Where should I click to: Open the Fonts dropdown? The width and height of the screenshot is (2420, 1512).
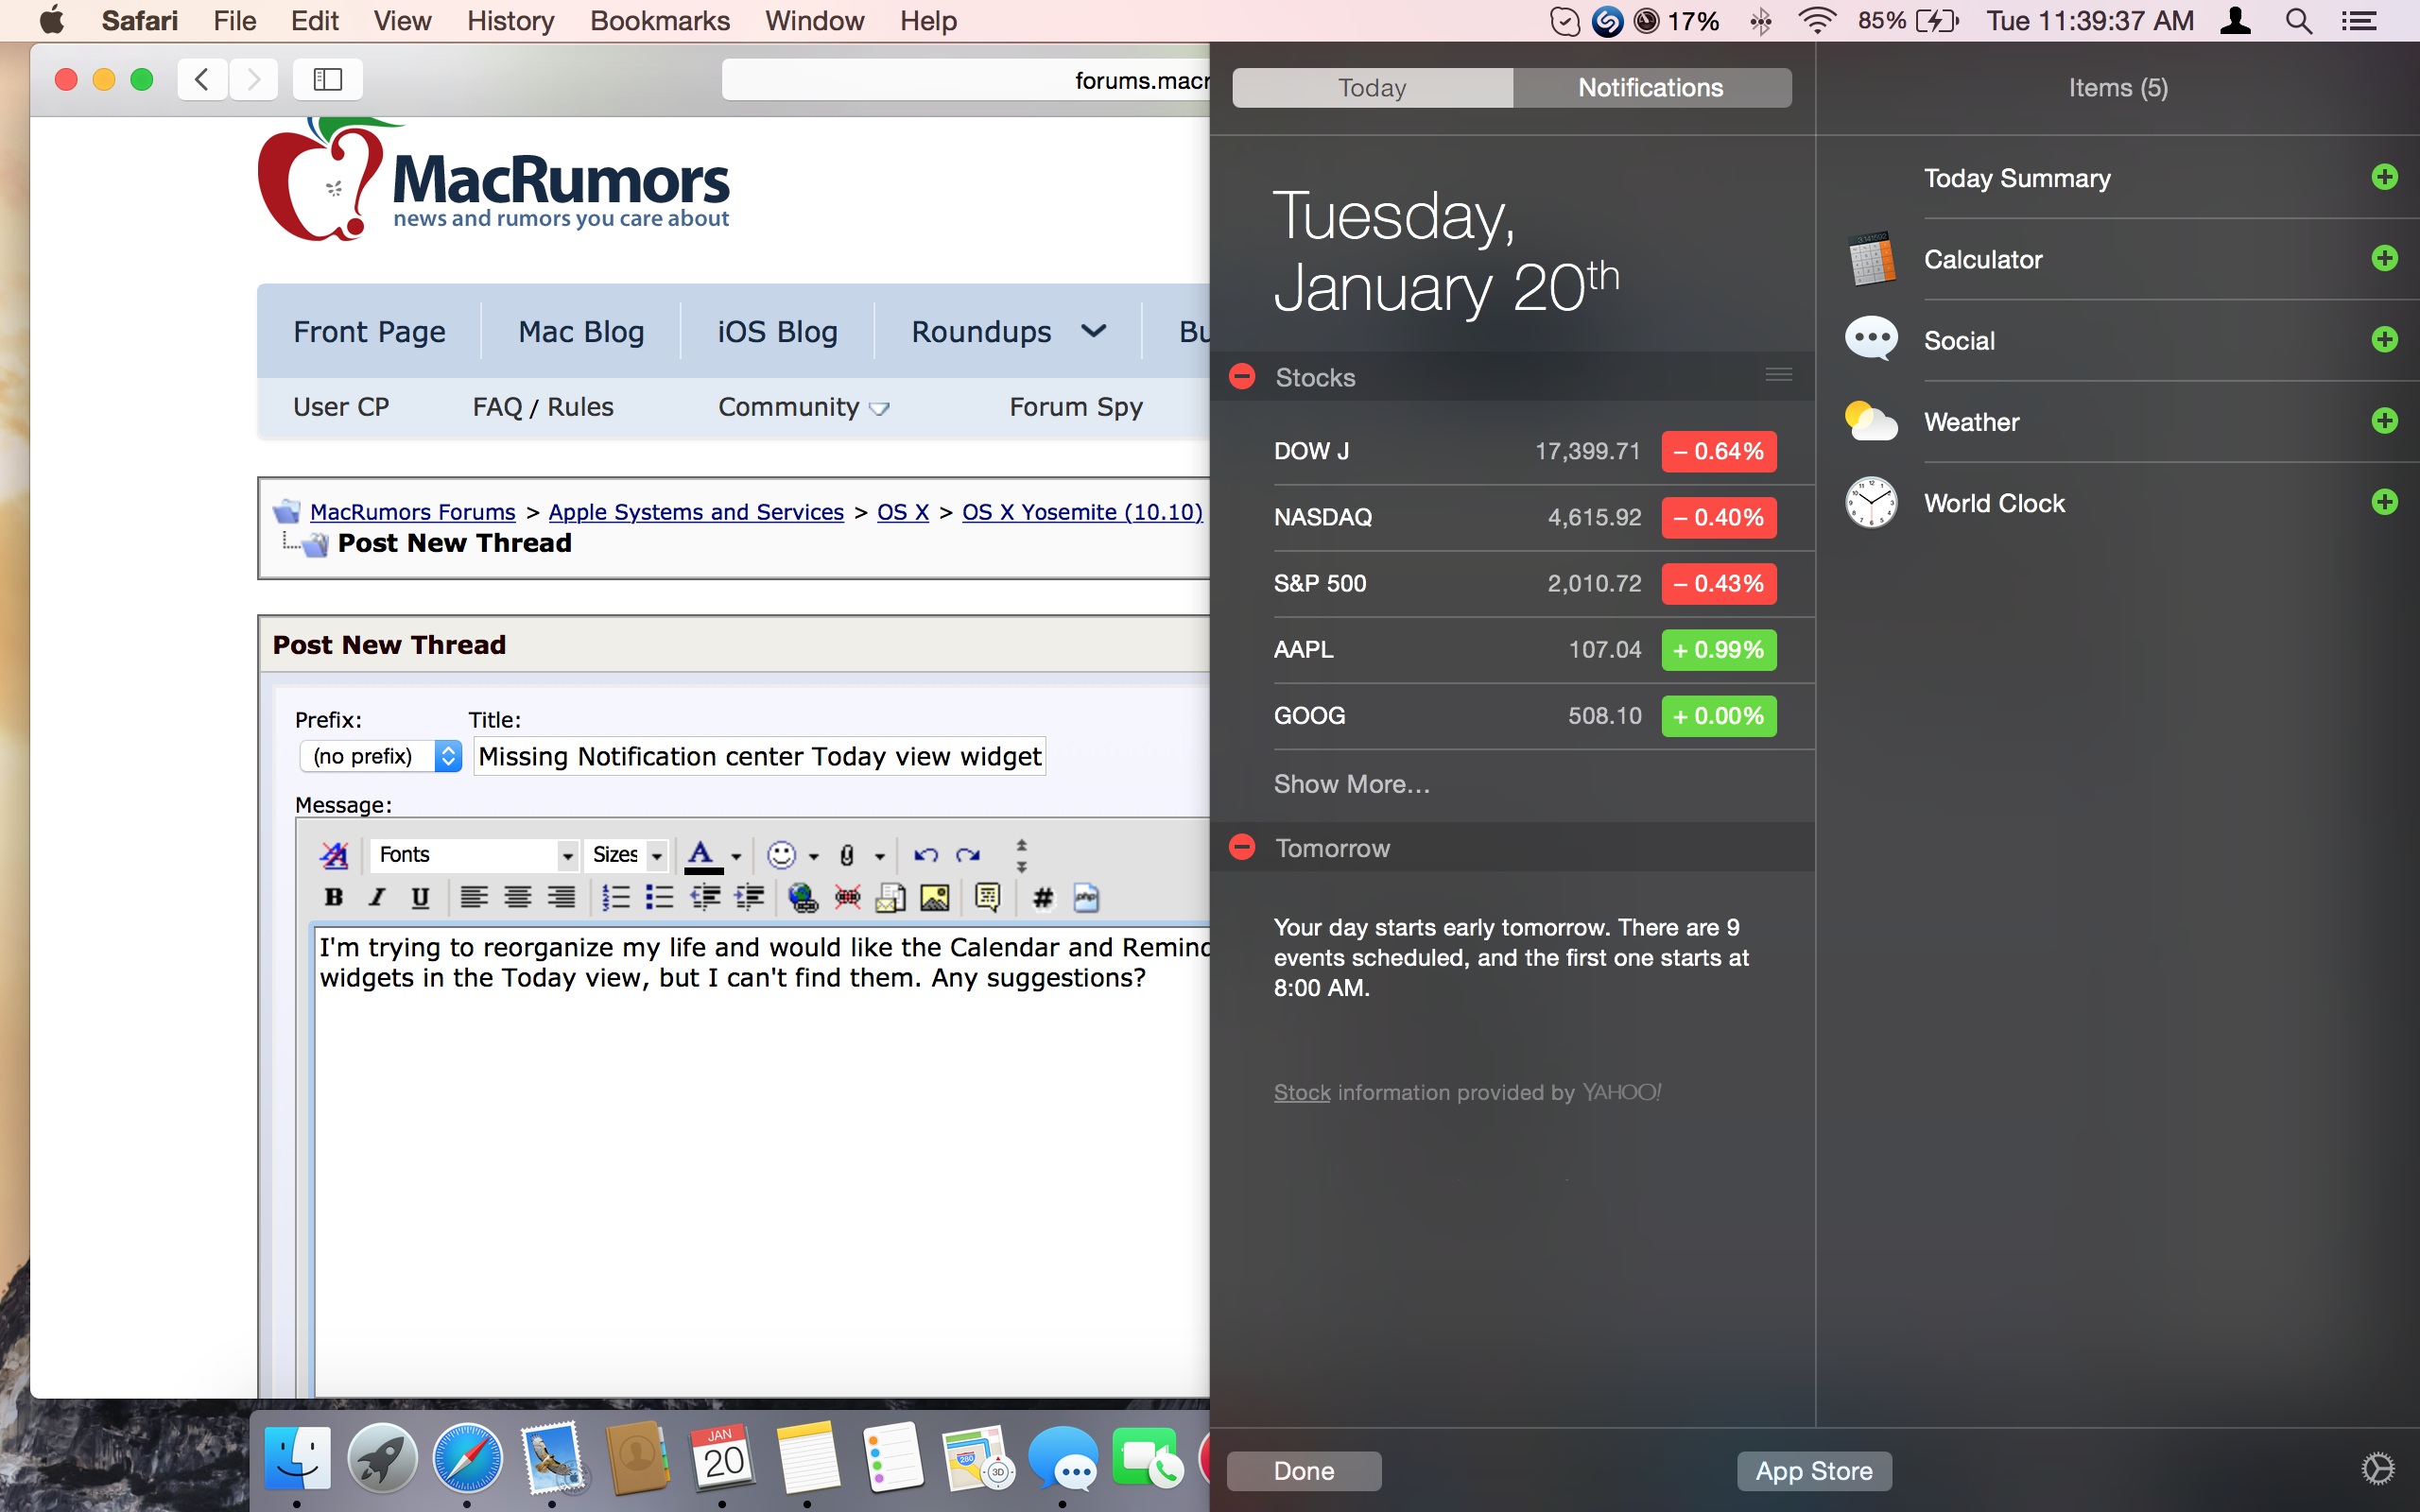[x=474, y=855]
